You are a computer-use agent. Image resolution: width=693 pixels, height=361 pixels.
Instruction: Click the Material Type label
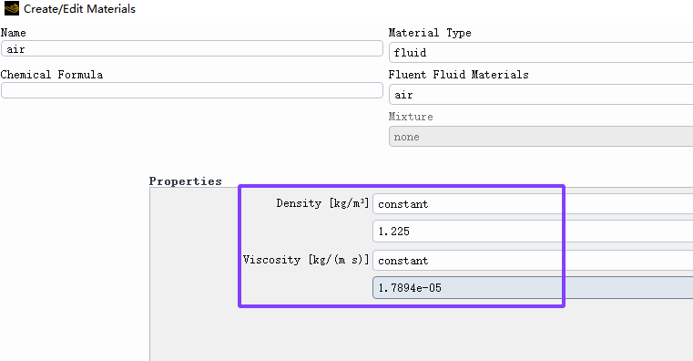tap(430, 33)
